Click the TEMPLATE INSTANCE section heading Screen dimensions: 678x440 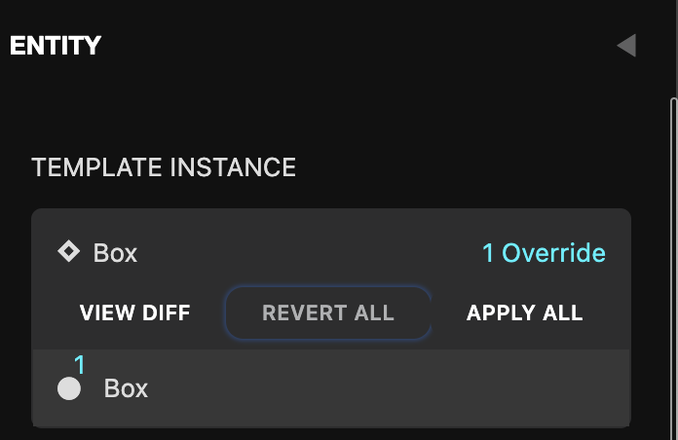[164, 167]
